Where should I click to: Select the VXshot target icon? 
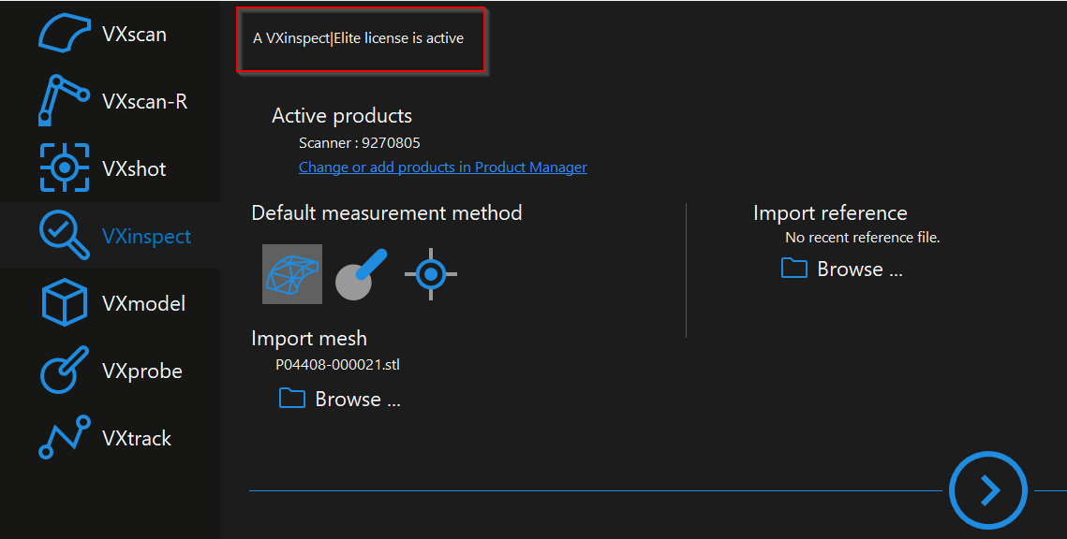[64, 168]
